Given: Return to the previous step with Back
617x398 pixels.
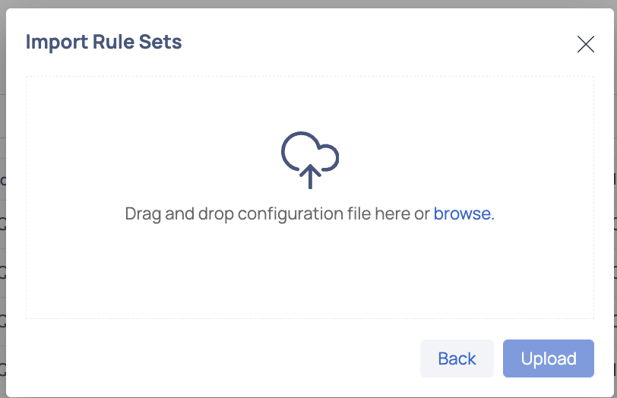Looking at the screenshot, I should point(457,359).
